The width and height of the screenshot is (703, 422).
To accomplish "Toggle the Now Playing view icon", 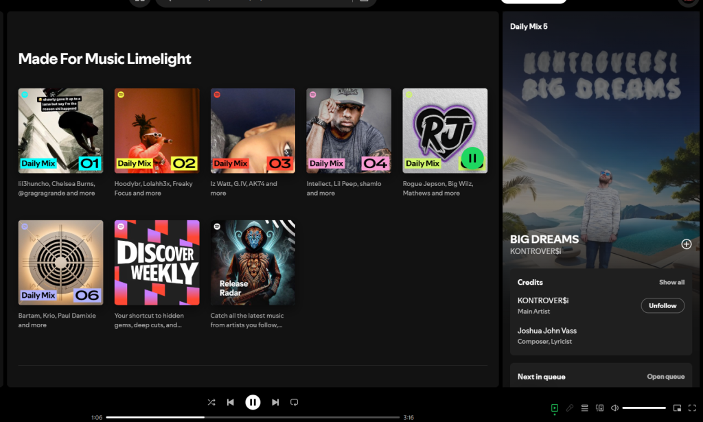I will point(555,408).
